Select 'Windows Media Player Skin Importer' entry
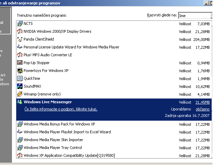This screenshot has height=166, width=213. [x=114, y=140]
